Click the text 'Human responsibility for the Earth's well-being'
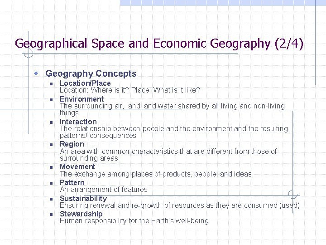 (x=134, y=221)
